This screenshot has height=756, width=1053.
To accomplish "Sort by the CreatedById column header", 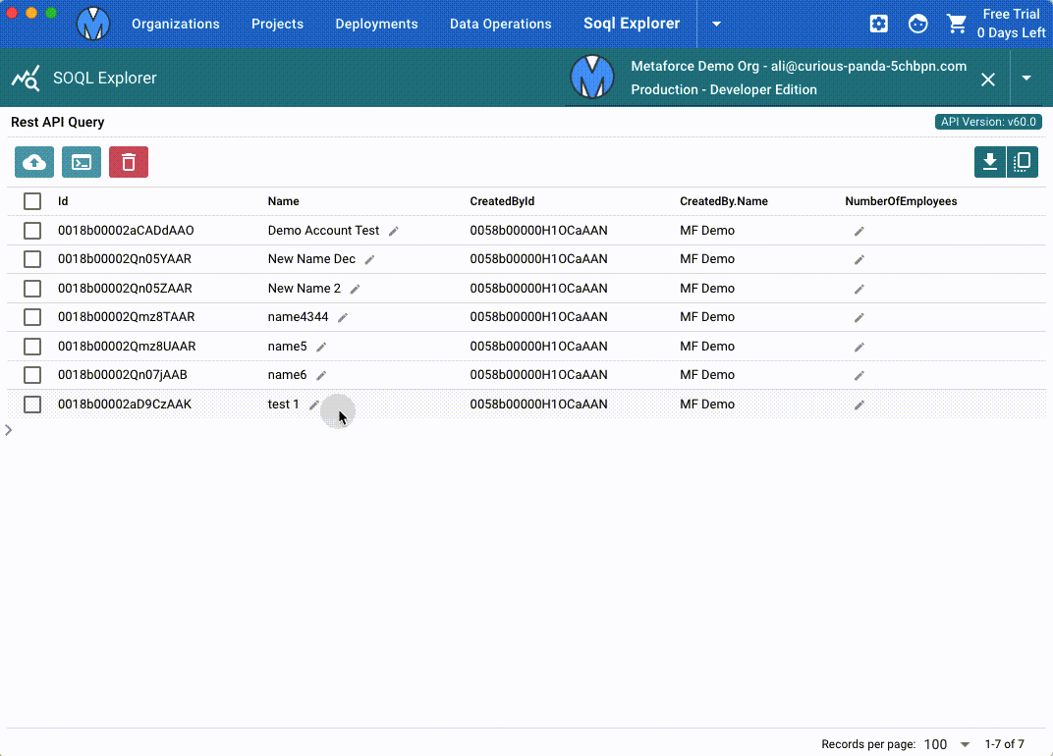I will click(x=502, y=201).
